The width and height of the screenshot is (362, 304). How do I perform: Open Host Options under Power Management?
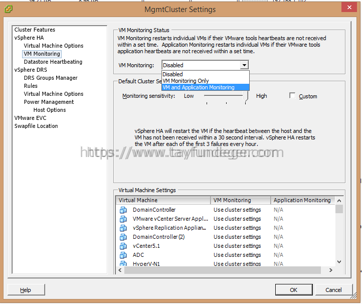pos(50,110)
